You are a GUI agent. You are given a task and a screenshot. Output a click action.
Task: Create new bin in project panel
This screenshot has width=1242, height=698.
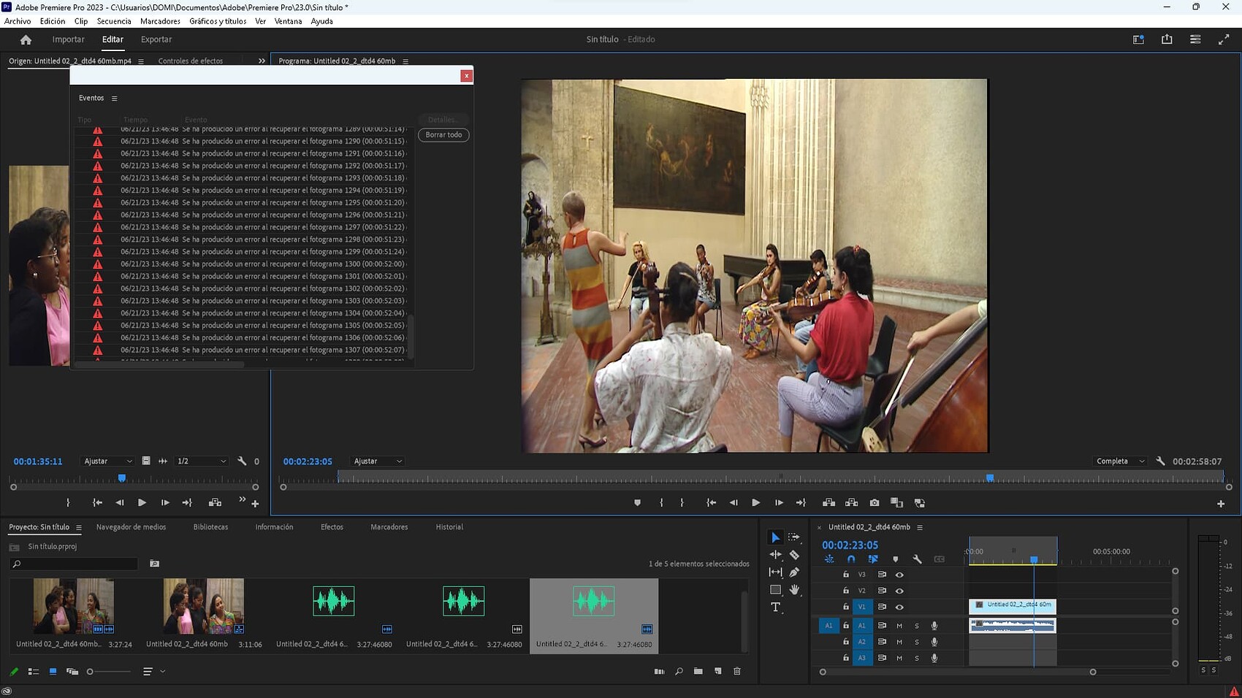tap(698, 672)
